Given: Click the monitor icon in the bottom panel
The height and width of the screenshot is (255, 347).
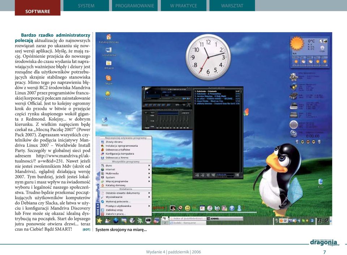Looking at the screenshot, I should click(x=148, y=220).
